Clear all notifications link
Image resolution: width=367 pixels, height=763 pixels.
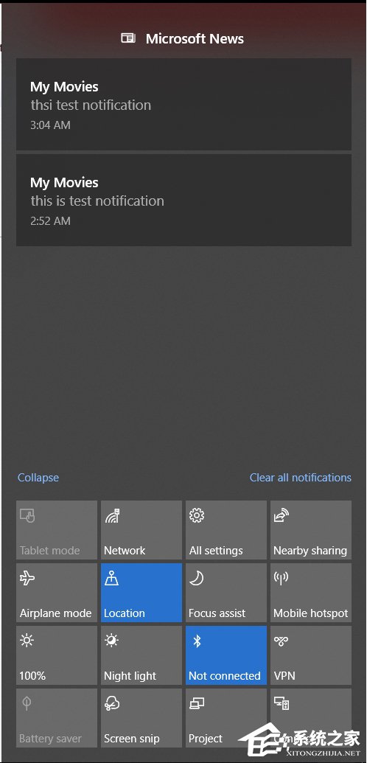(x=301, y=478)
